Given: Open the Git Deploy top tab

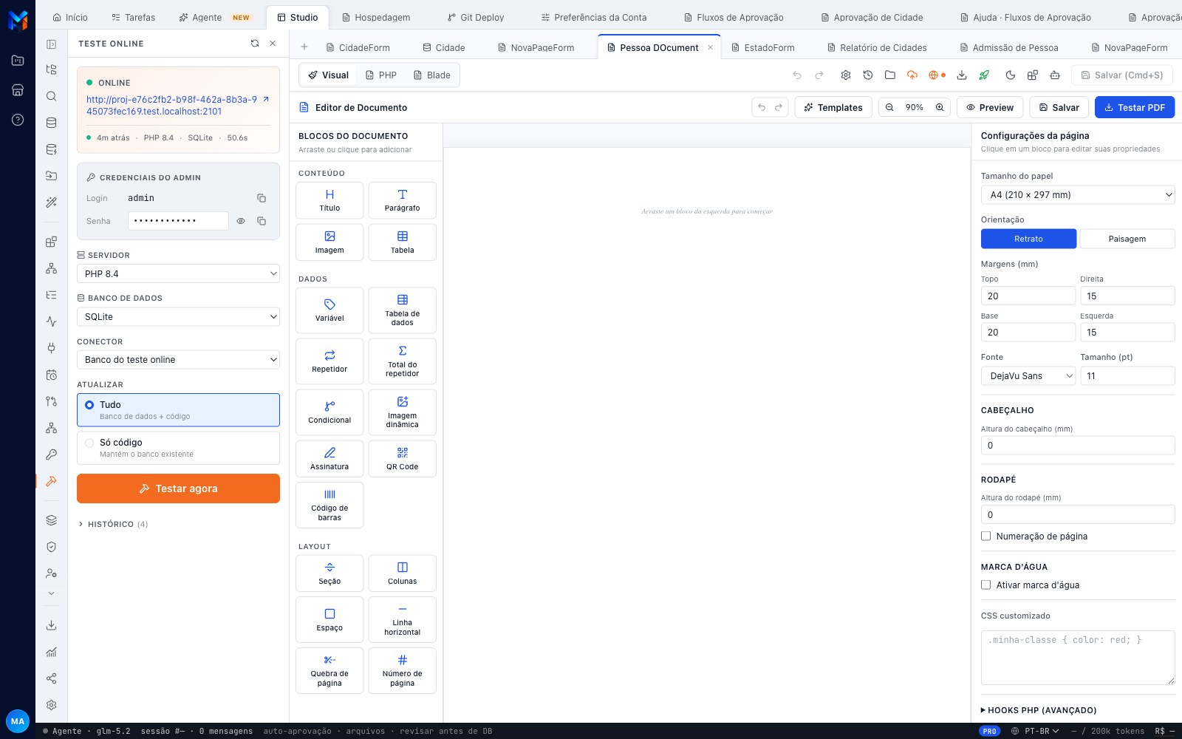Looking at the screenshot, I should pos(476,17).
